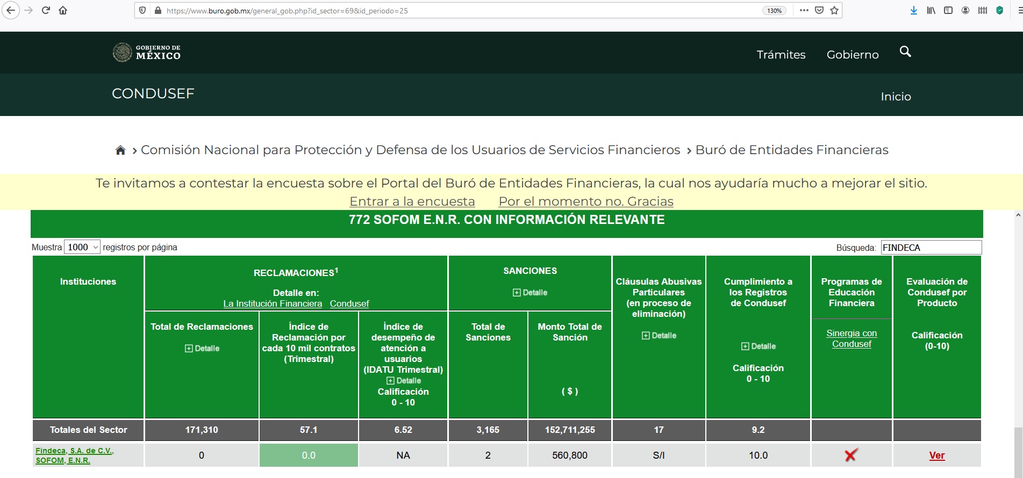
Task: Click the green shield extension icon
Action: [x=1000, y=10]
